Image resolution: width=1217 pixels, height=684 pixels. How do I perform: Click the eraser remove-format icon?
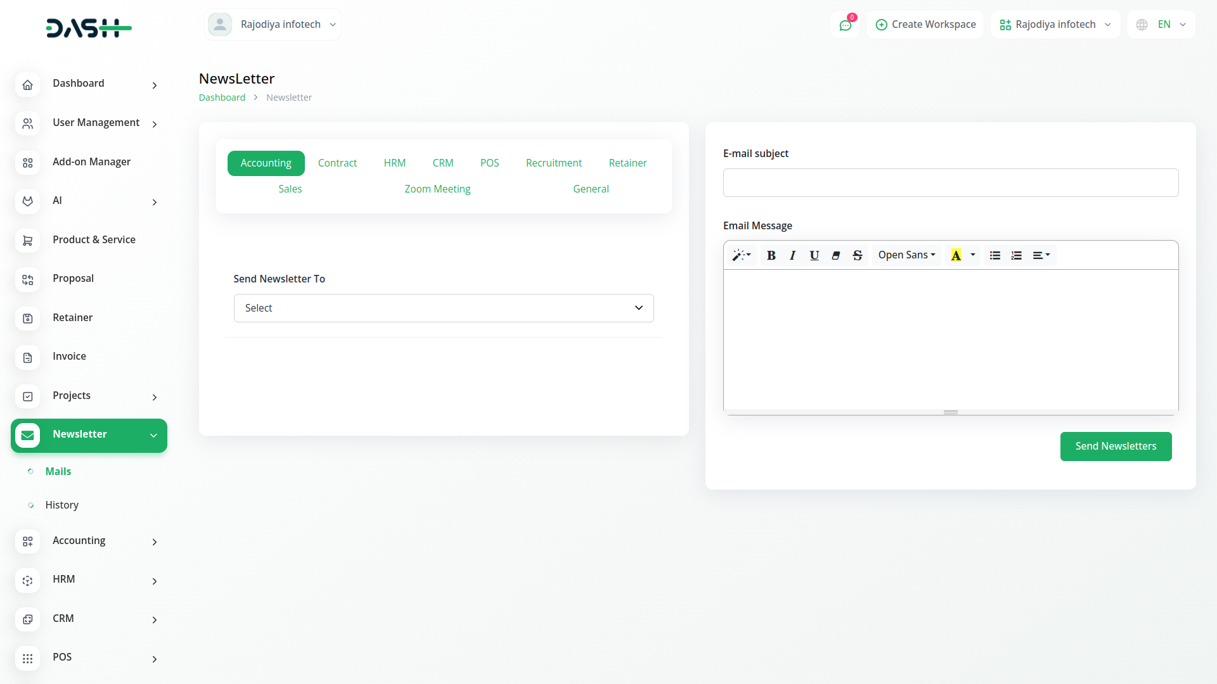pos(835,255)
